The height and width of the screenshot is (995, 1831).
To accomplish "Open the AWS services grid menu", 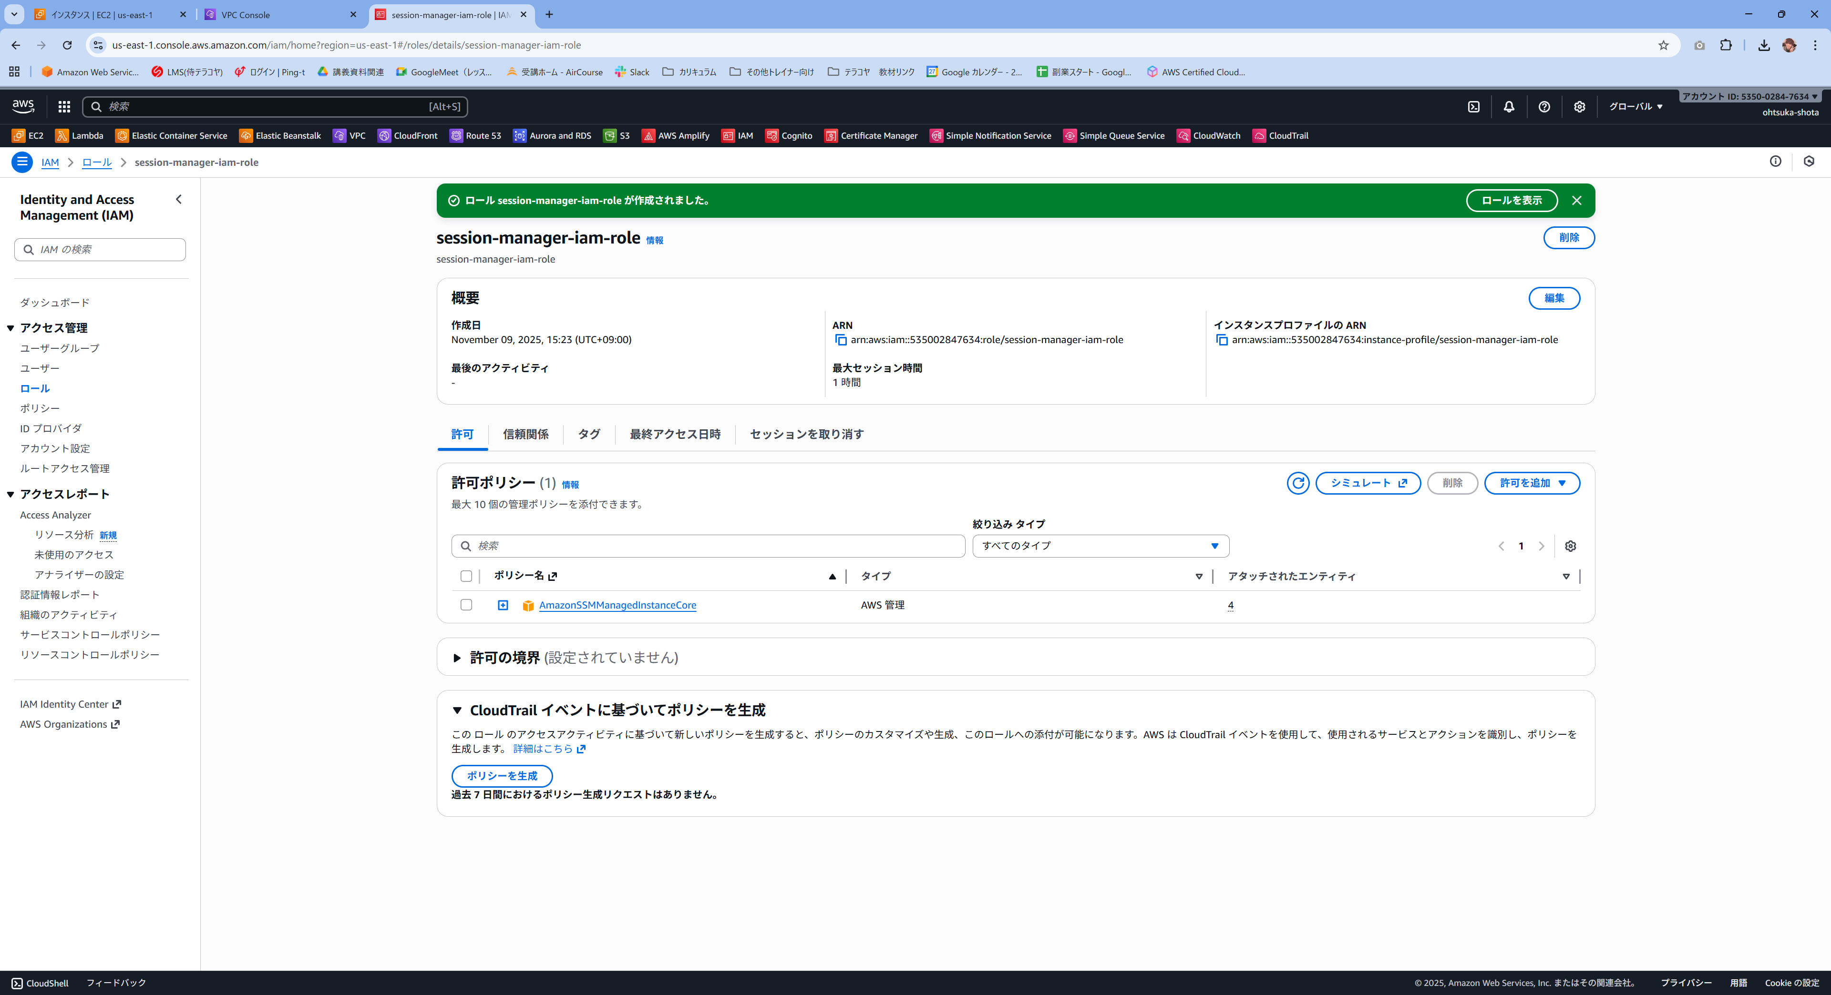I will point(64,107).
